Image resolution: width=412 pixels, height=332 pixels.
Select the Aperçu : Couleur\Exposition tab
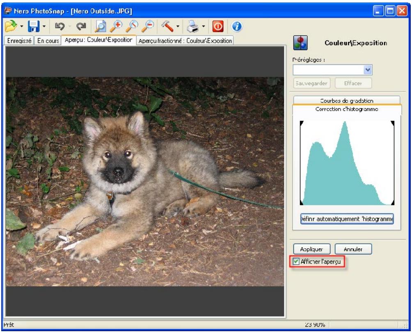98,40
